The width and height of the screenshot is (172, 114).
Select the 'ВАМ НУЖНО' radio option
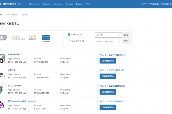[69, 41]
